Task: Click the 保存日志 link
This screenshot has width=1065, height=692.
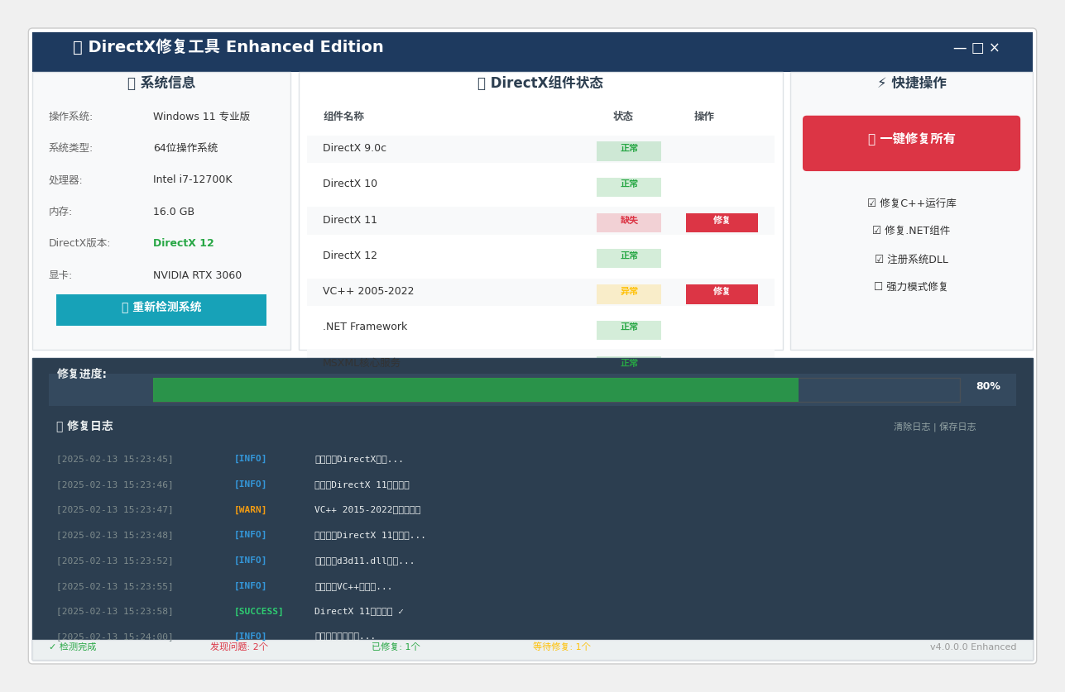Action: (957, 427)
